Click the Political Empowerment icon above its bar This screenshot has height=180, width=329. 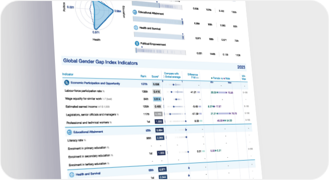[x=137, y=44]
